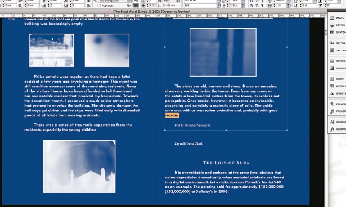Screen dimensions: 346x207
Task: Open the Layers panel
Action: 338,25
